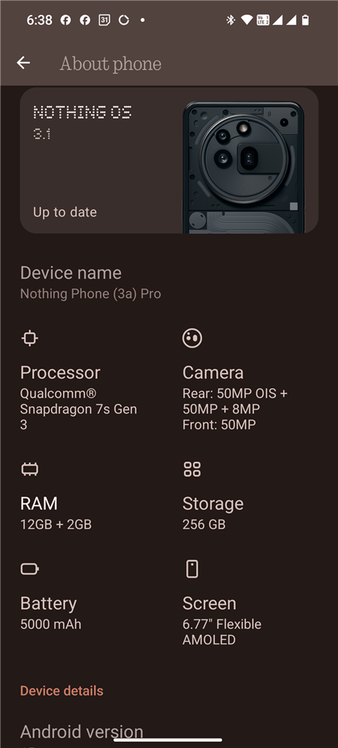This screenshot has width=338, height=748.
Task: Edit the Device name entry
Action: tap(169, 282)
